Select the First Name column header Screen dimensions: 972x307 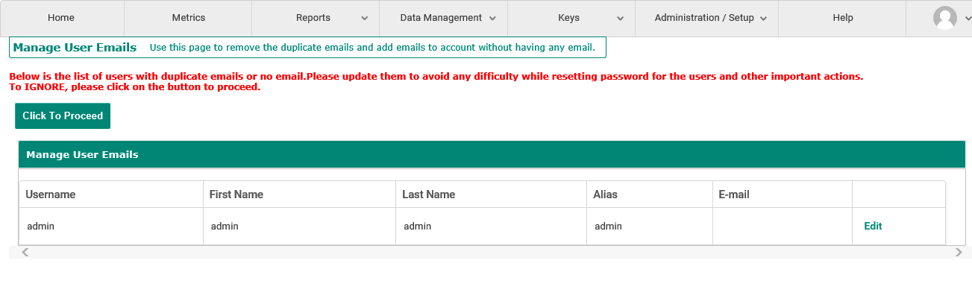236,194
